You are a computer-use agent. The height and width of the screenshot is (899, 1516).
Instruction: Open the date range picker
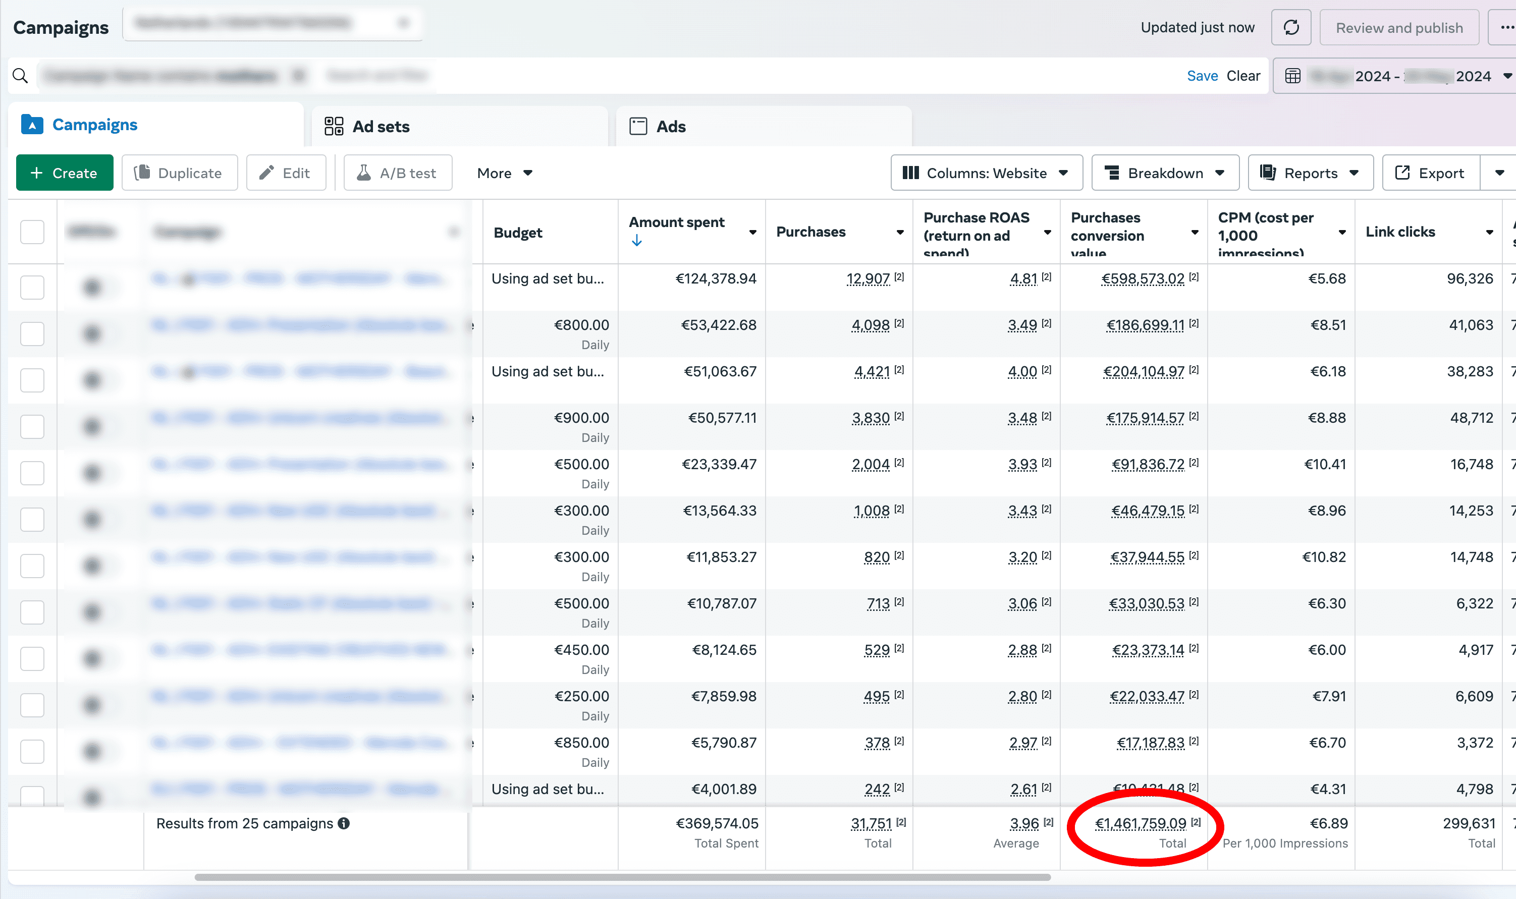tap(1394, 76)
